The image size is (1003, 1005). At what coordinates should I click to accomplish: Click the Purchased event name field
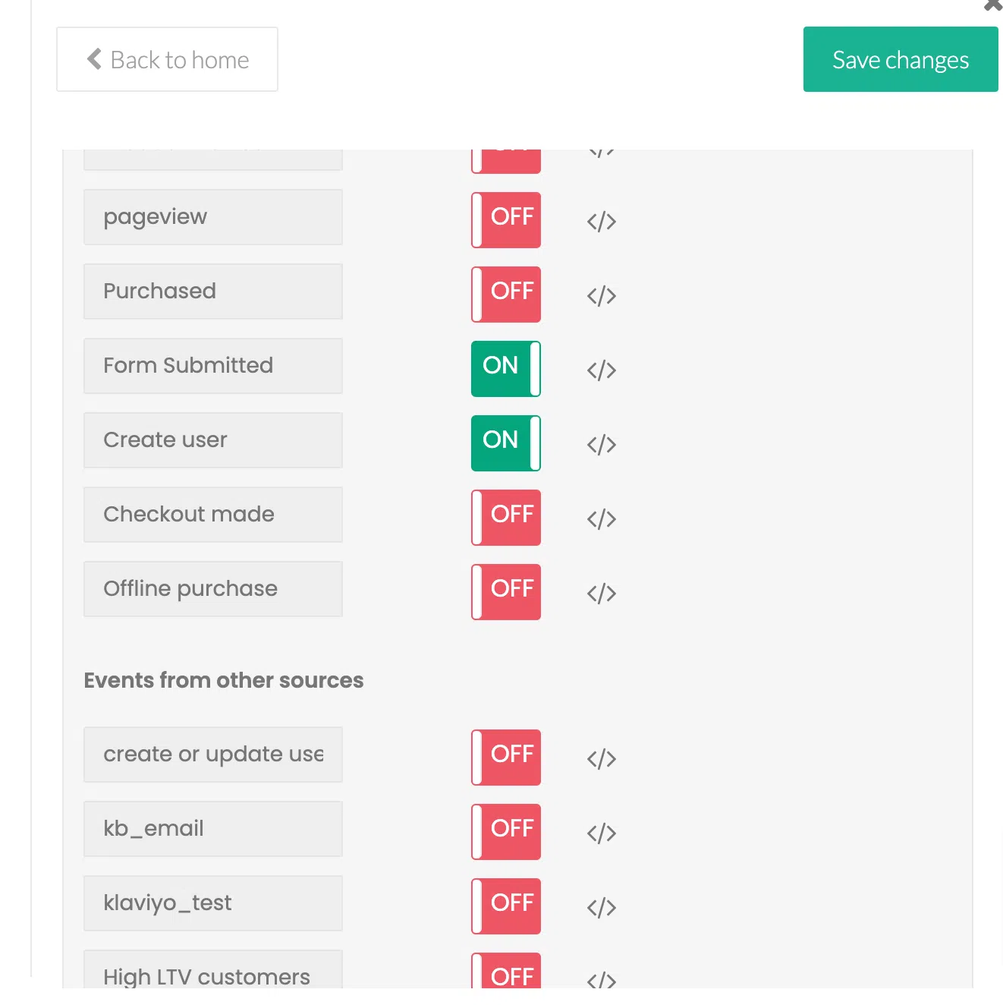[x=212, y=291]
